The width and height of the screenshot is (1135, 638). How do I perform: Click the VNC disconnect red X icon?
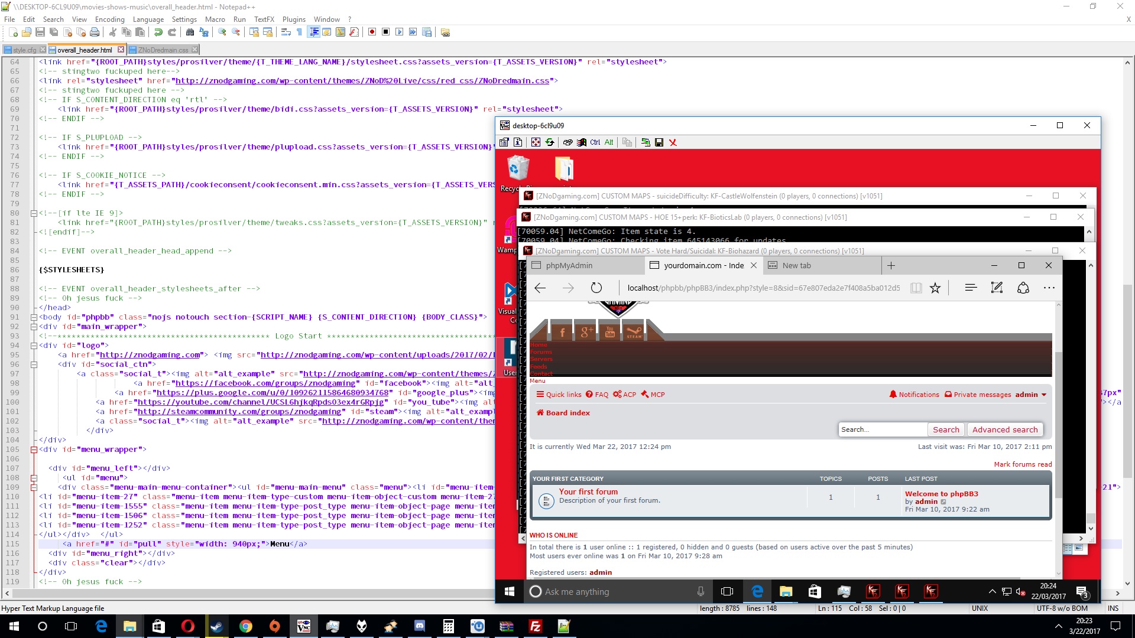(x=673, y=142)
